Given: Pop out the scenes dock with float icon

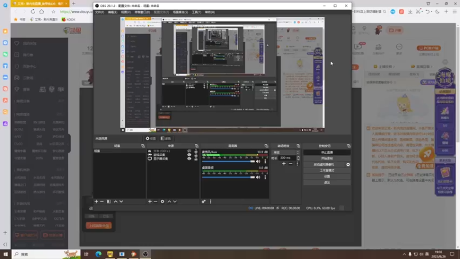Looking at the screenshot, I should tap(143, 146).
